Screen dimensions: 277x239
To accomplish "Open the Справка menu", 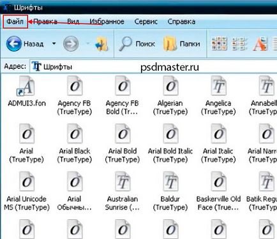I will (x=181, y=22).
